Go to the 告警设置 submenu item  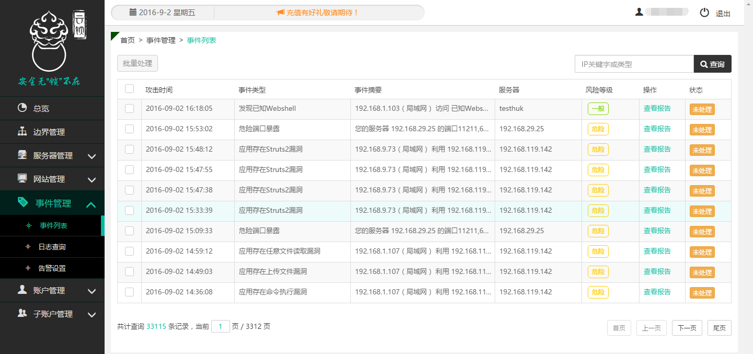52,268
